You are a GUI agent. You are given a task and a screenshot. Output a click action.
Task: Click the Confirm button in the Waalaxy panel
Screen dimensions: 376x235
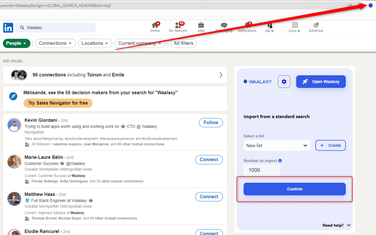click(294, 189)
